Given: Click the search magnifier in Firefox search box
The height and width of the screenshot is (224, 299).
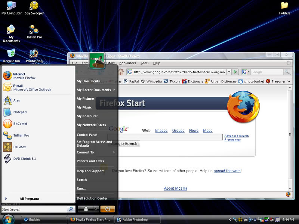Looking at the screenshot, I should click(x=287, y=72).
